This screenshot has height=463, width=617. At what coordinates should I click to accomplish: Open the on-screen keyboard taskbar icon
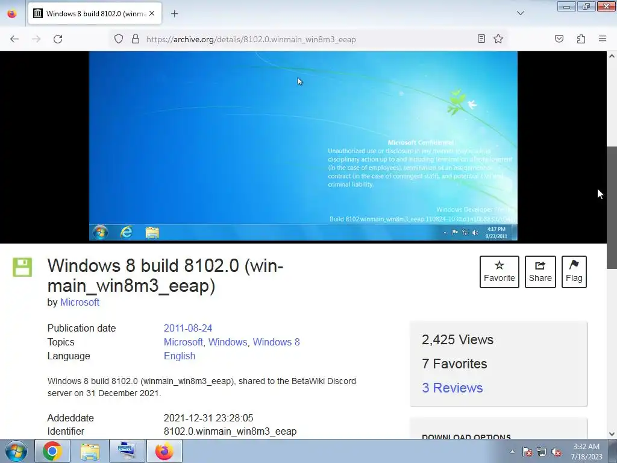(127, 451)
